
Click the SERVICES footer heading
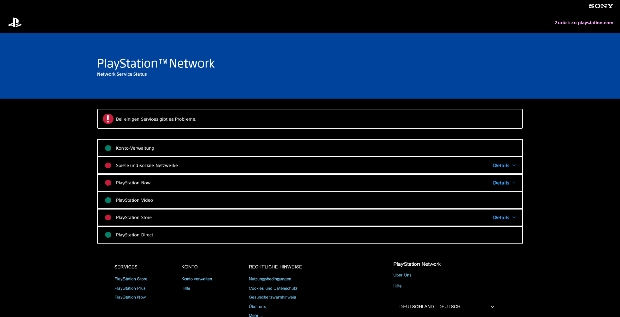(126, 267)
